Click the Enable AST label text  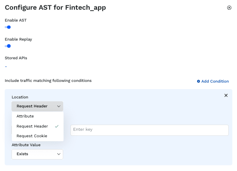point(16,20)
